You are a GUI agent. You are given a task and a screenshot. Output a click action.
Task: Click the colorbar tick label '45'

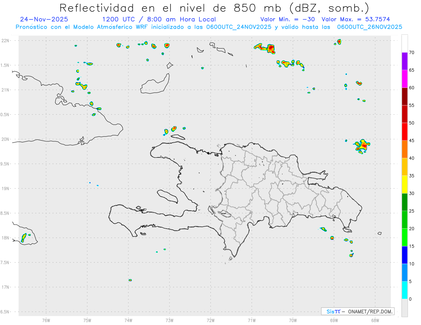tap(412, 141)
